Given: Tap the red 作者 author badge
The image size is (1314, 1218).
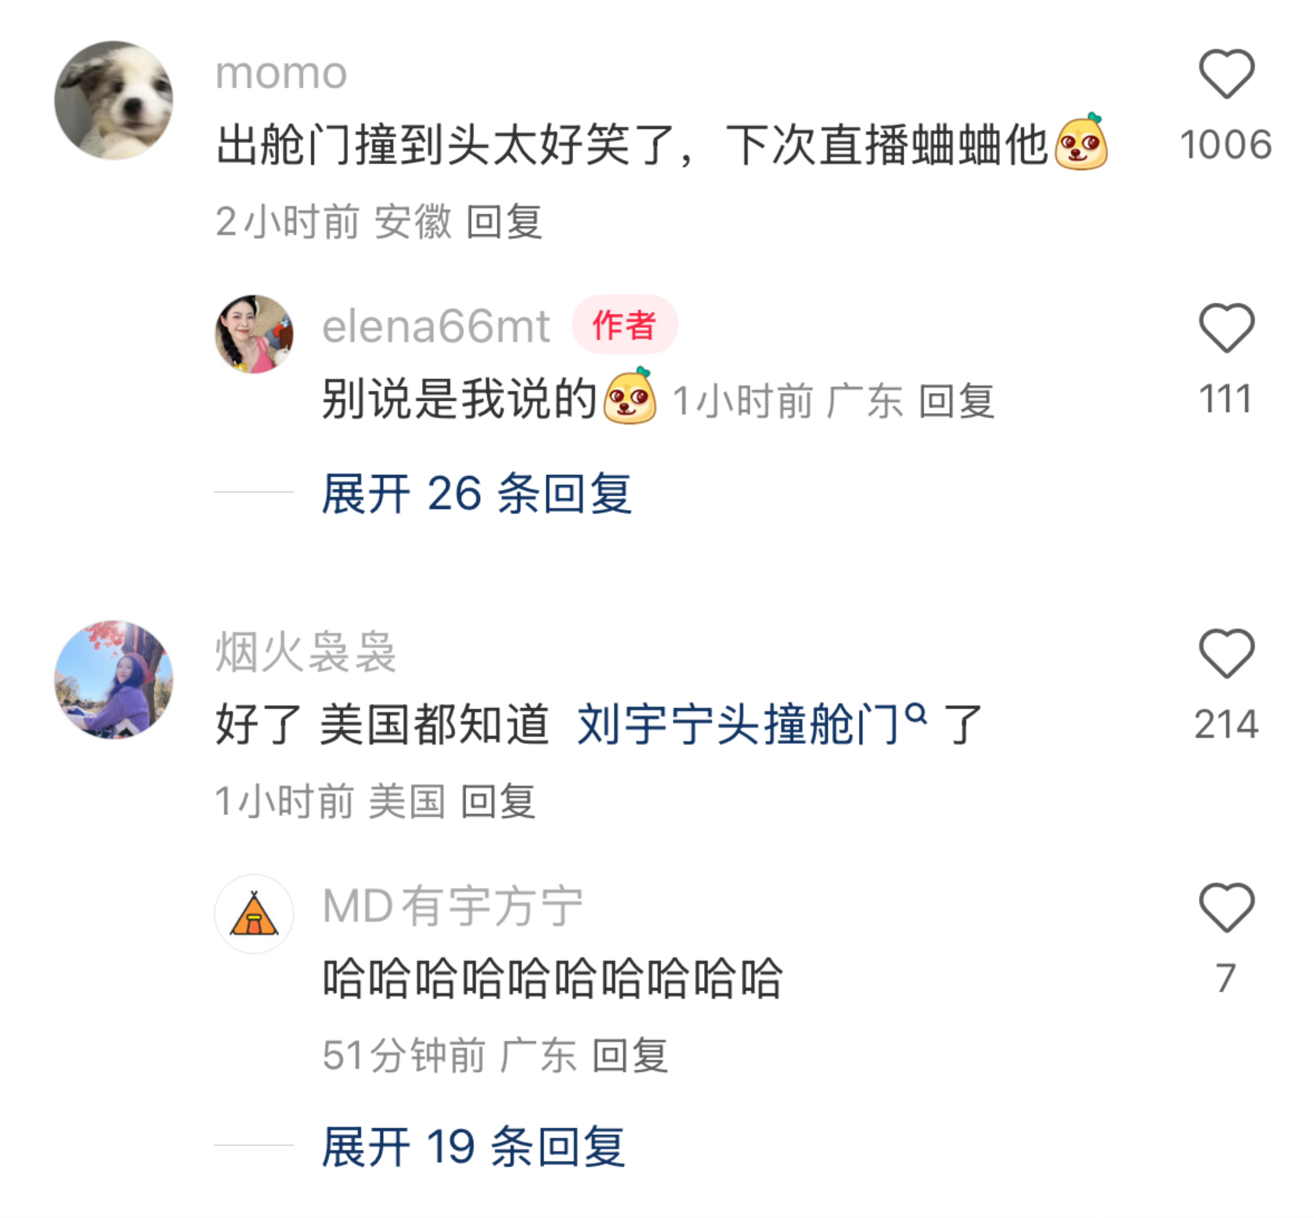Looking at the screenshot, I should pos(624,324).
